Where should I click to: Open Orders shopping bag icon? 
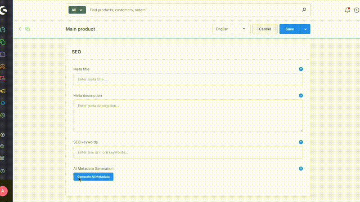pyautogui.click(x=3, y=54)
